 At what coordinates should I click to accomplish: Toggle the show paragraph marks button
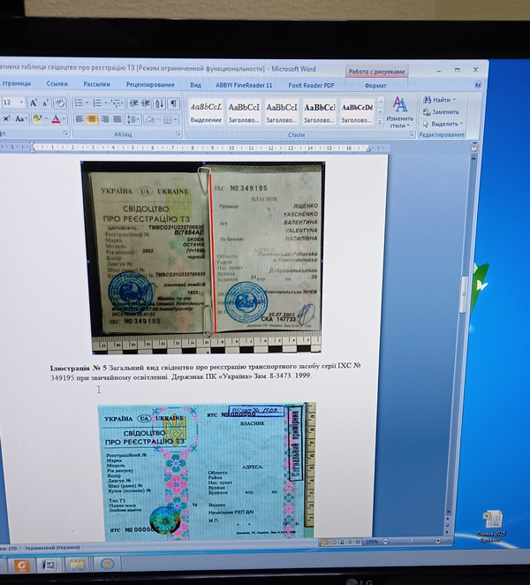tap(174, 103)
